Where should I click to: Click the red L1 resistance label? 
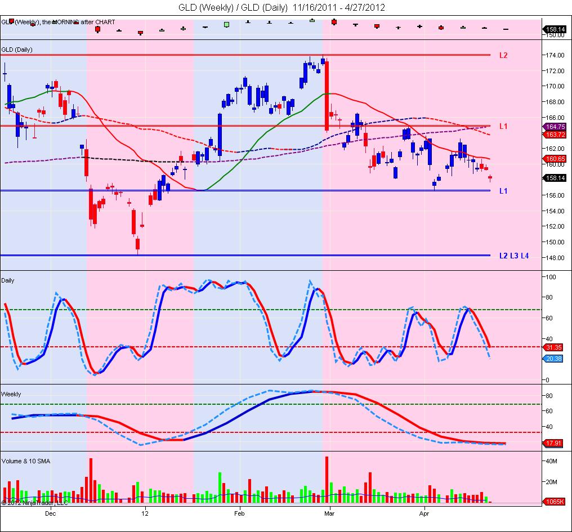point(503,126)
